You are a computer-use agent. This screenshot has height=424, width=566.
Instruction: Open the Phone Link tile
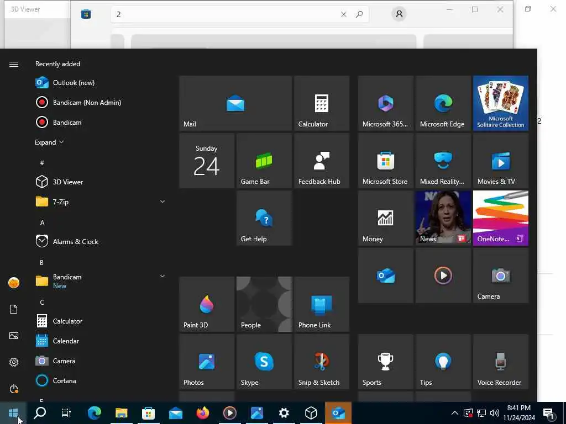click(322, 304)
